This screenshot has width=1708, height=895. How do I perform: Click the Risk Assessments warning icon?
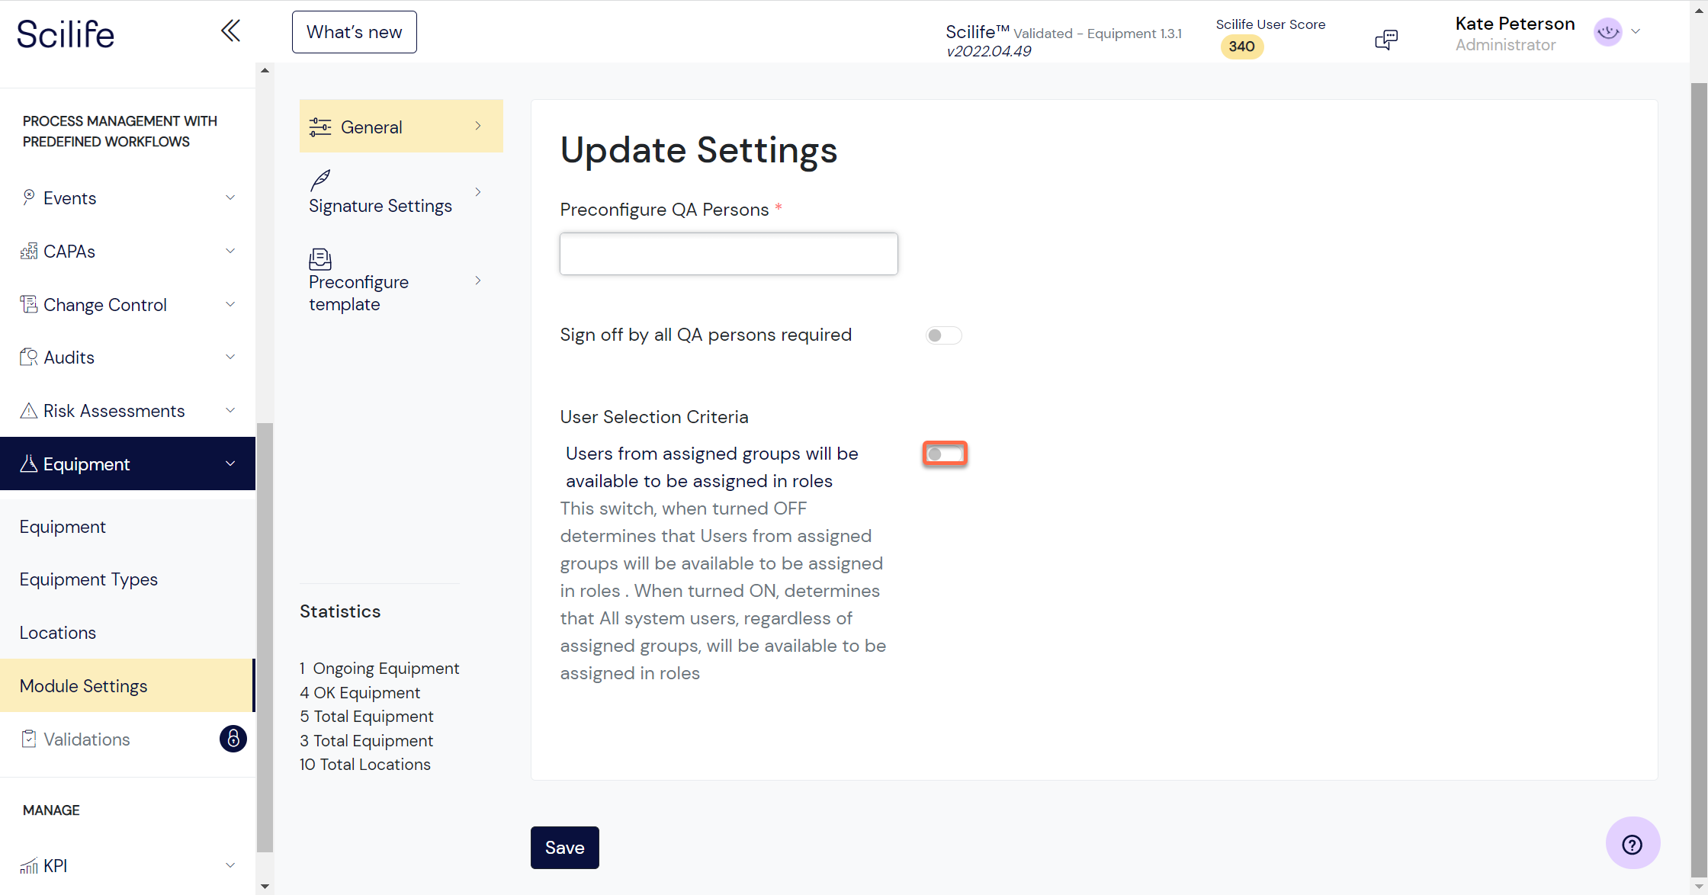(x=28, y=411)
